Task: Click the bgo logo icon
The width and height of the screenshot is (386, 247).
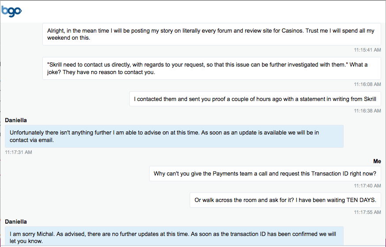Action: tap(11, 11)
